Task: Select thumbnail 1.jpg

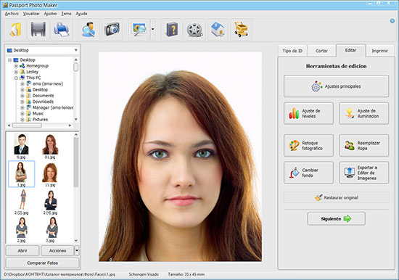Action: [21, 174]
